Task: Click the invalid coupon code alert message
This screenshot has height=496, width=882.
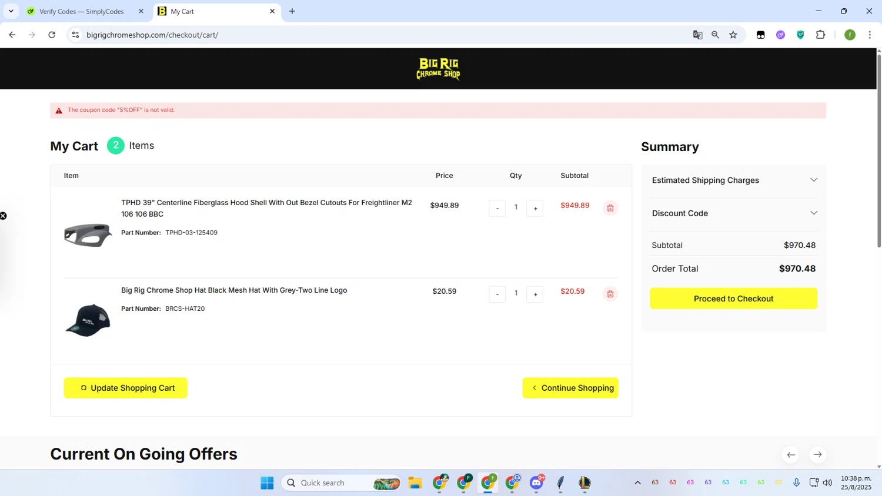Action: pos(438,110)
